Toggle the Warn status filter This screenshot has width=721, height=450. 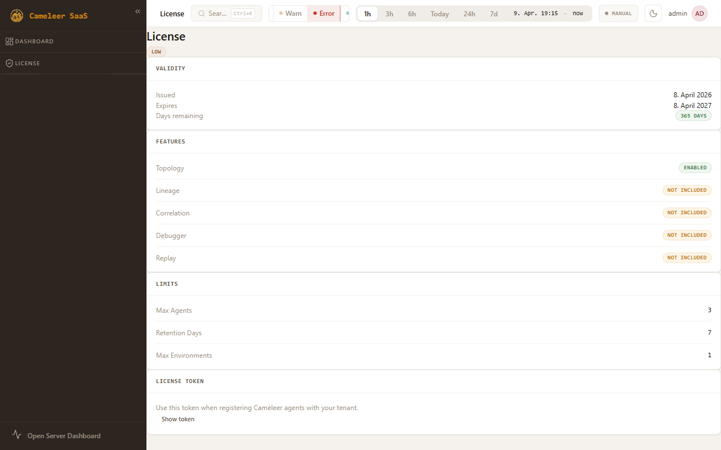tap(290, 13)
